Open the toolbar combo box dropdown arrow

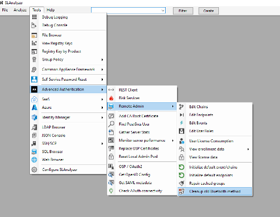[163, 10]
